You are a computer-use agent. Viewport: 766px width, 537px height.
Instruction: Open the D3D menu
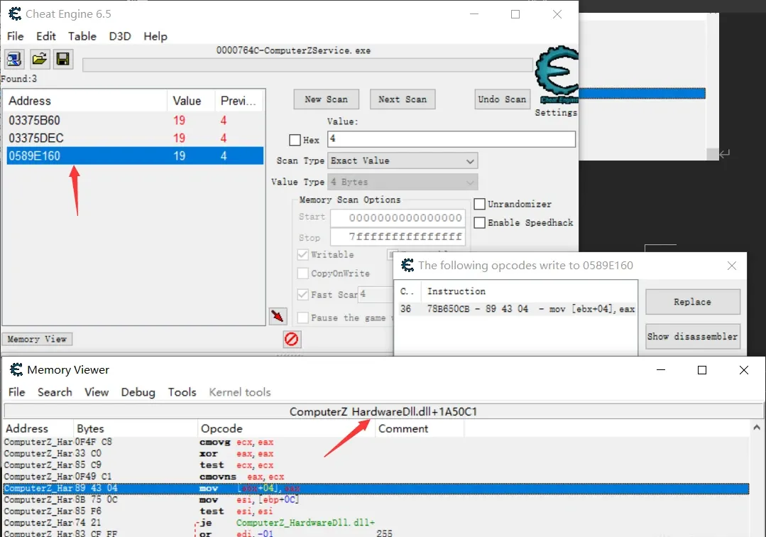pos(120,36)
